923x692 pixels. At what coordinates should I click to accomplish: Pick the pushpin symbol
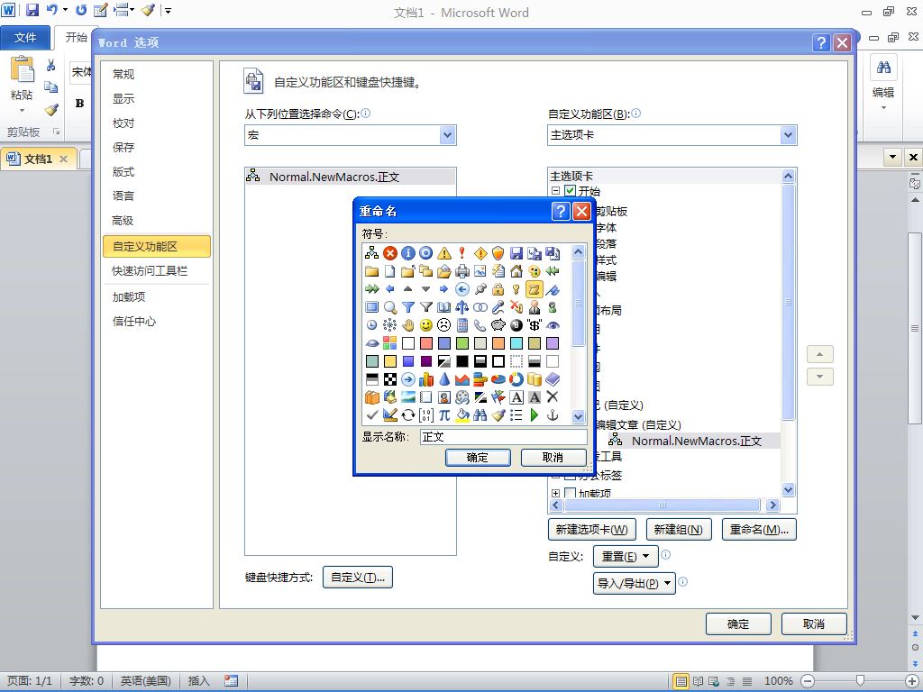point(480,289)
